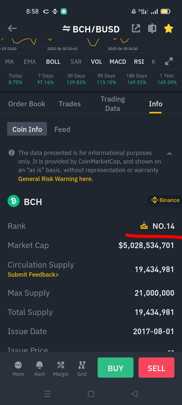
Task: Open the share icon in header
Action: pyautogui.click(x=136, y=28)
